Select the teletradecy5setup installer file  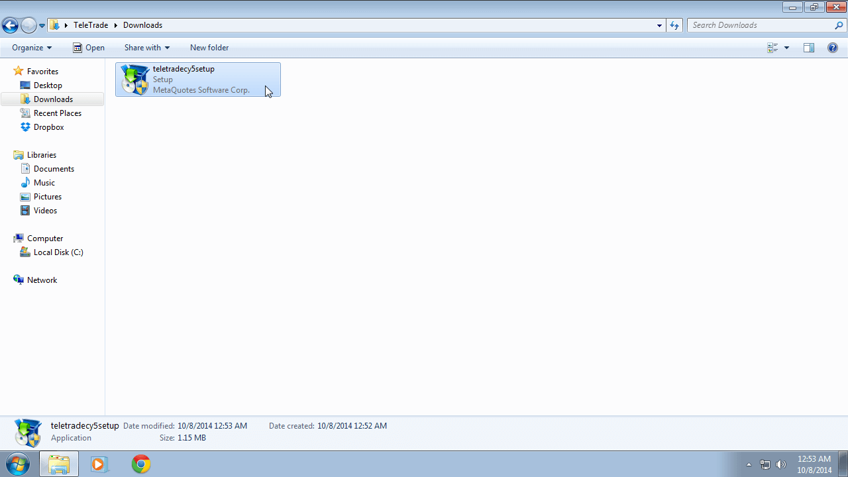point(197,79)
